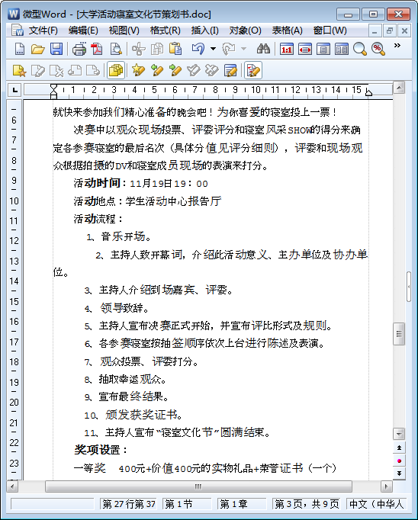
Task: Go to next page button
Action: pos(399,473)
